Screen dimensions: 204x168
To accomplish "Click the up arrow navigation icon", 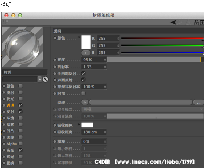I will click(x=188, y=22).
